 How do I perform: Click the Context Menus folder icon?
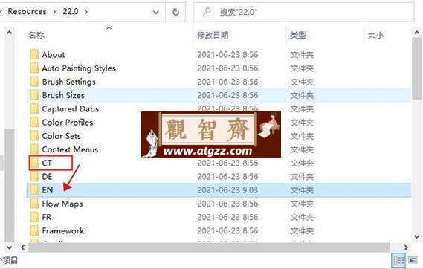click(34, 149)
